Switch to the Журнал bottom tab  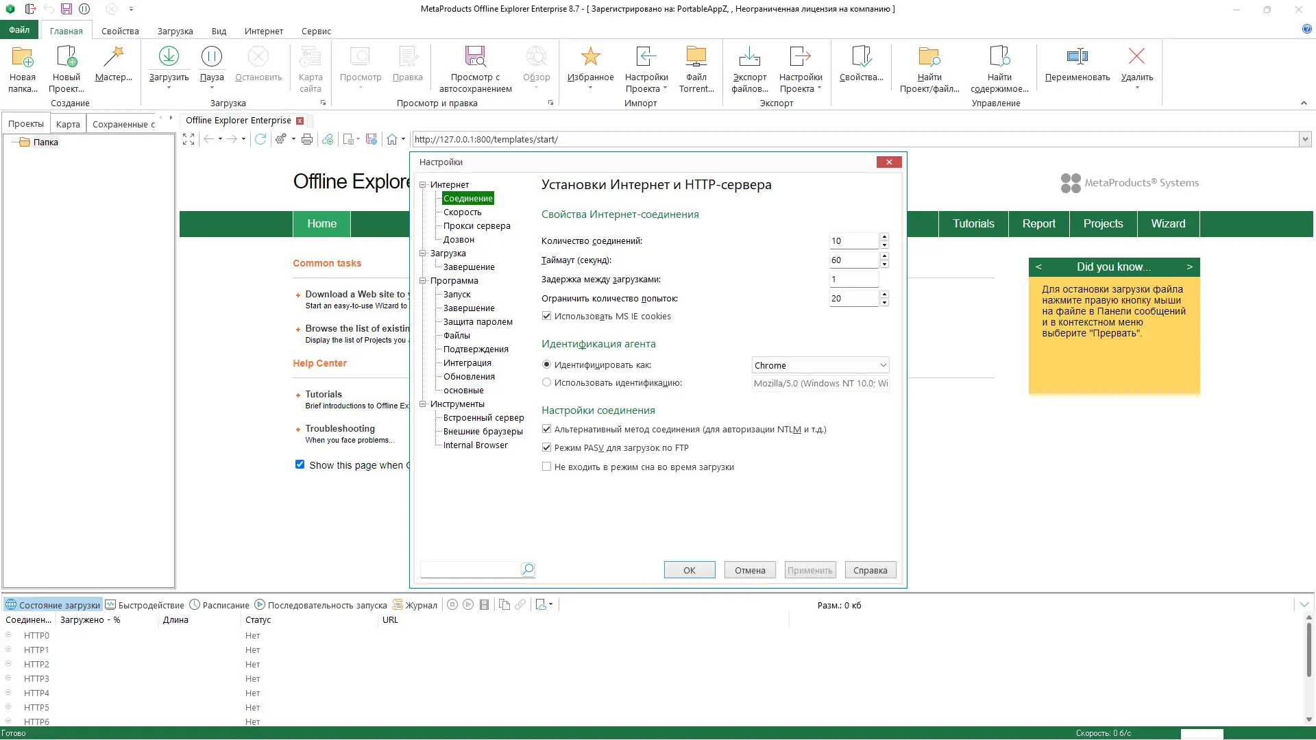pyautogui.click(x=415, y=605)
